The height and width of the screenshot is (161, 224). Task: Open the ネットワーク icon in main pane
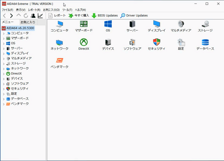[x=59, y=42]
